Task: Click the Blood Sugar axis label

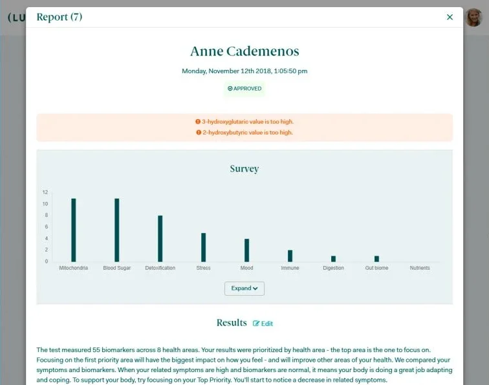Action: [x=117, y=268]
